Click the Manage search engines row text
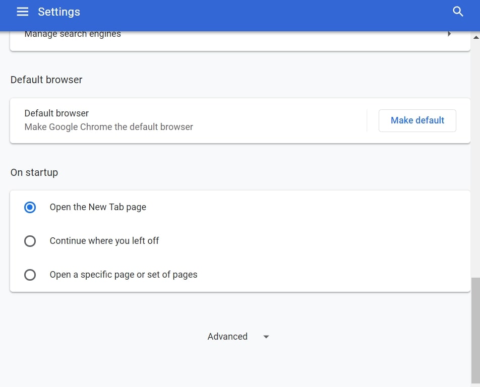 pyautogui.click(x=73, y=34)
